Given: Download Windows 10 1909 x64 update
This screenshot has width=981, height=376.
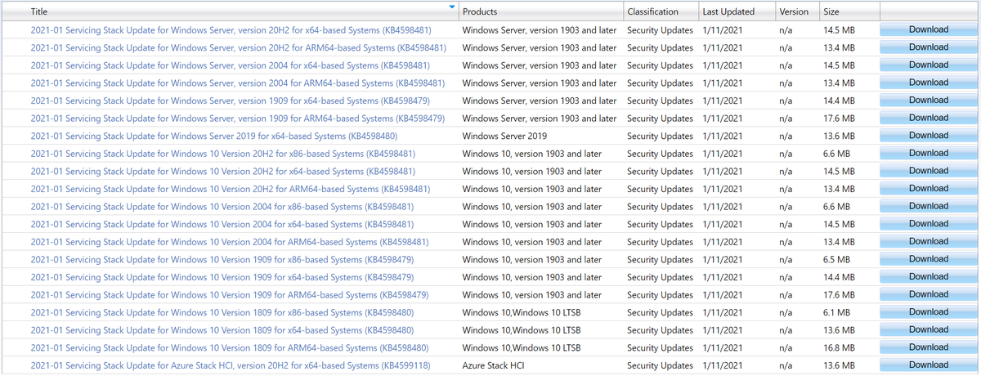Looking at the screenshot, I should pos(929,277).
